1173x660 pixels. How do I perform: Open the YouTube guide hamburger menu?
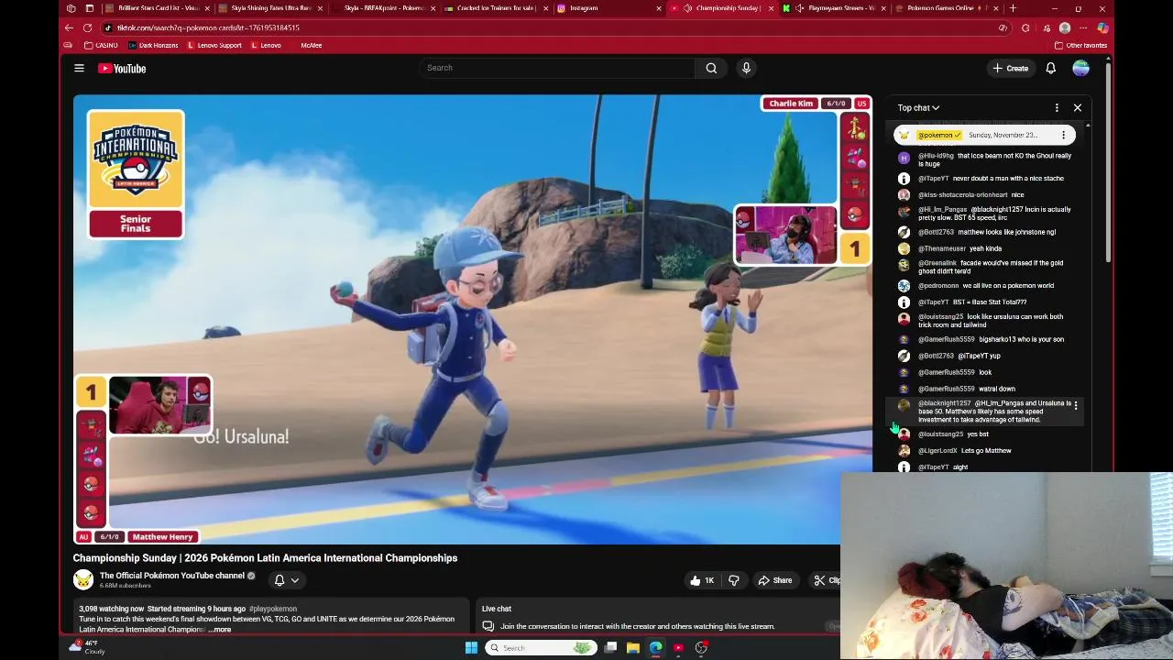click(x=79, y=68)
